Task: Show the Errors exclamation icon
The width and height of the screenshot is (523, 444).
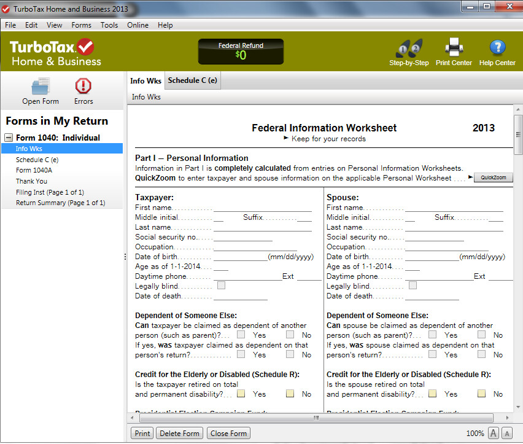Action: pyautogui.click(x=83, y=86)
